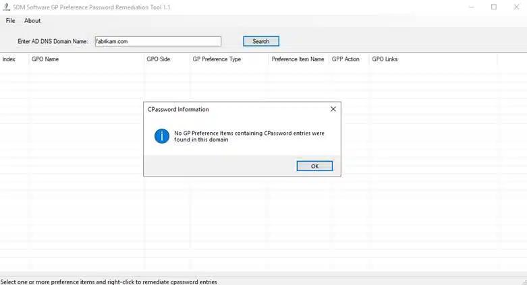Click the GPO Side column header
Image resolution: width=527 pixels, height=285 pixels.
[x=167, y=59]
